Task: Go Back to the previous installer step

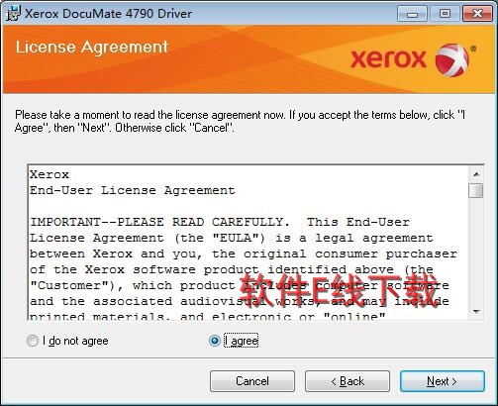Action: (348, 381)
